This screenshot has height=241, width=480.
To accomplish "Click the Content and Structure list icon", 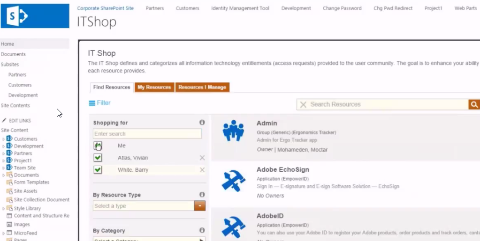I will pyautogui.click(x=9, y=216).
